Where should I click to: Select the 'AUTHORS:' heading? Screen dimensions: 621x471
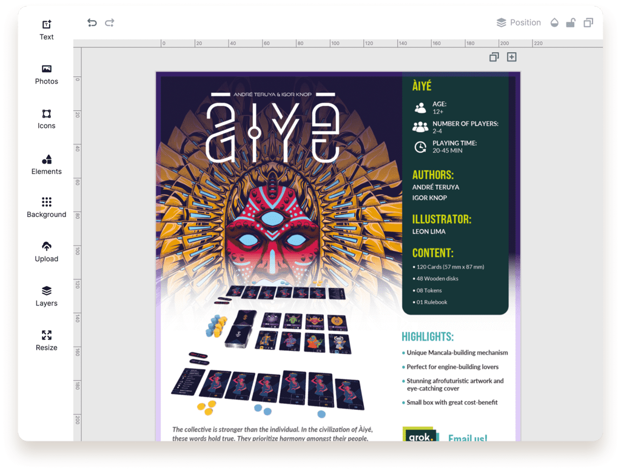(433, 175)
